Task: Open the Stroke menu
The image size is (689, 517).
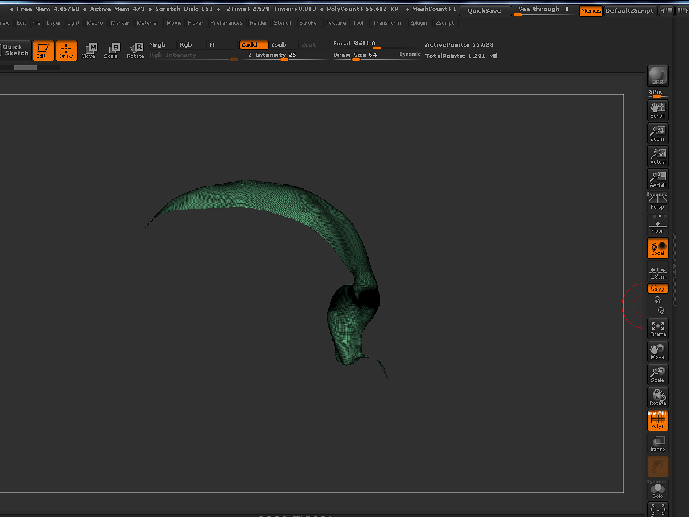Action: tap(308, 23)
